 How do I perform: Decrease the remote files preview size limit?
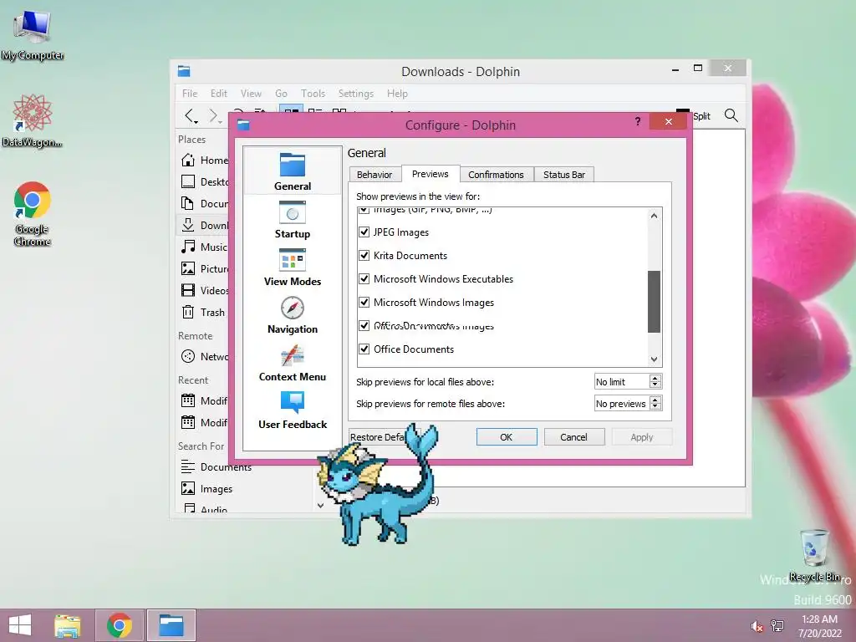[x=655, y=407]
